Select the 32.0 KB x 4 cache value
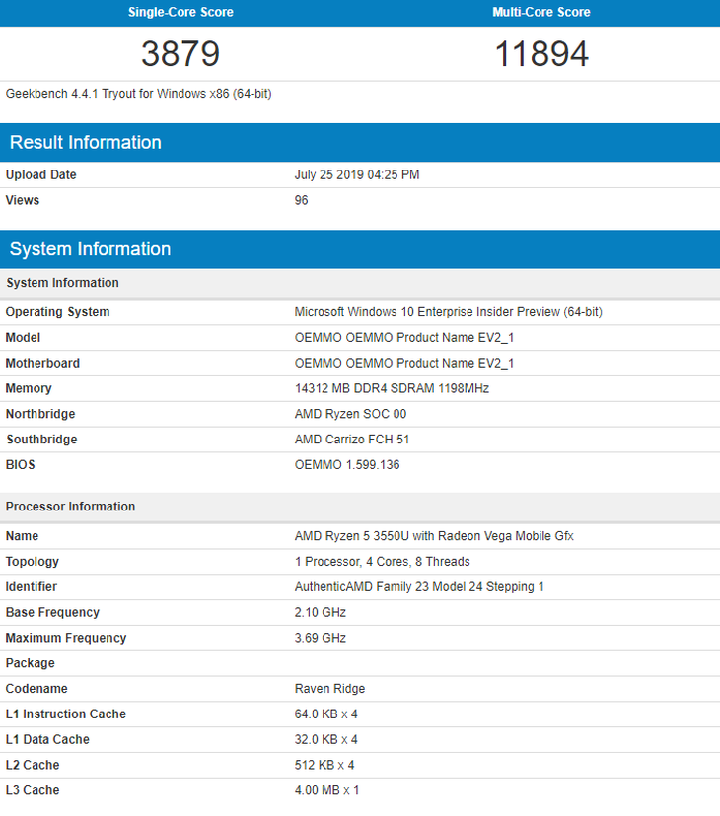 point(326,739)
